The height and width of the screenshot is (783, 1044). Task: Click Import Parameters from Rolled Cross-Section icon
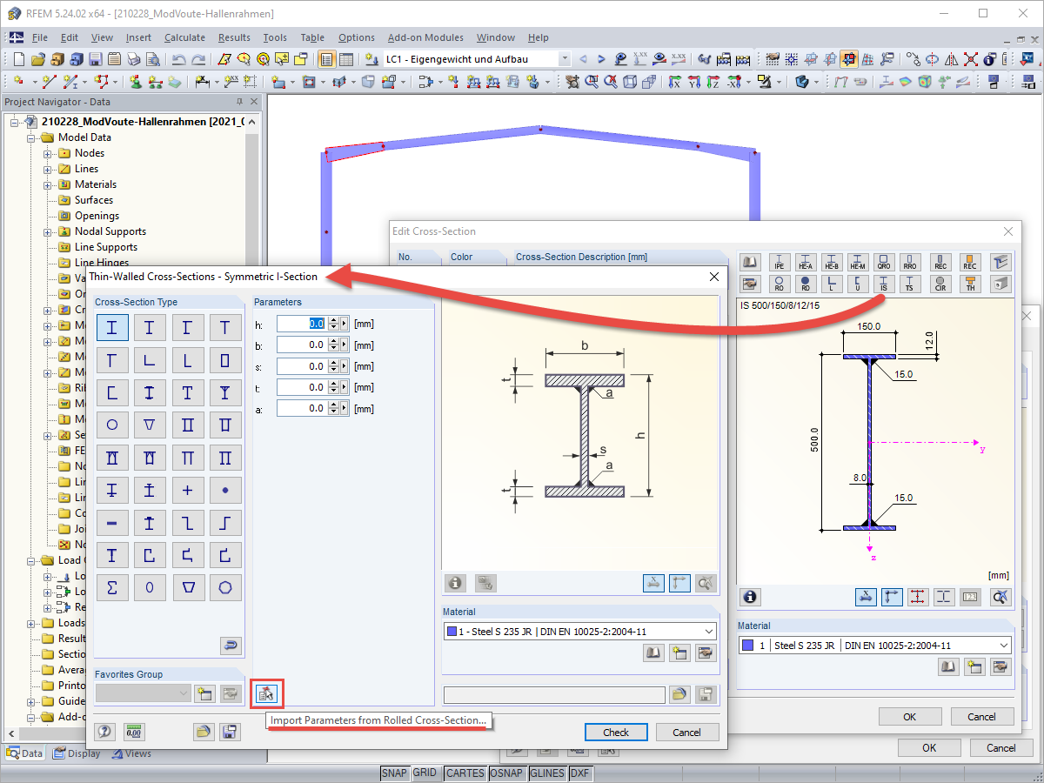tap(267, 693)
